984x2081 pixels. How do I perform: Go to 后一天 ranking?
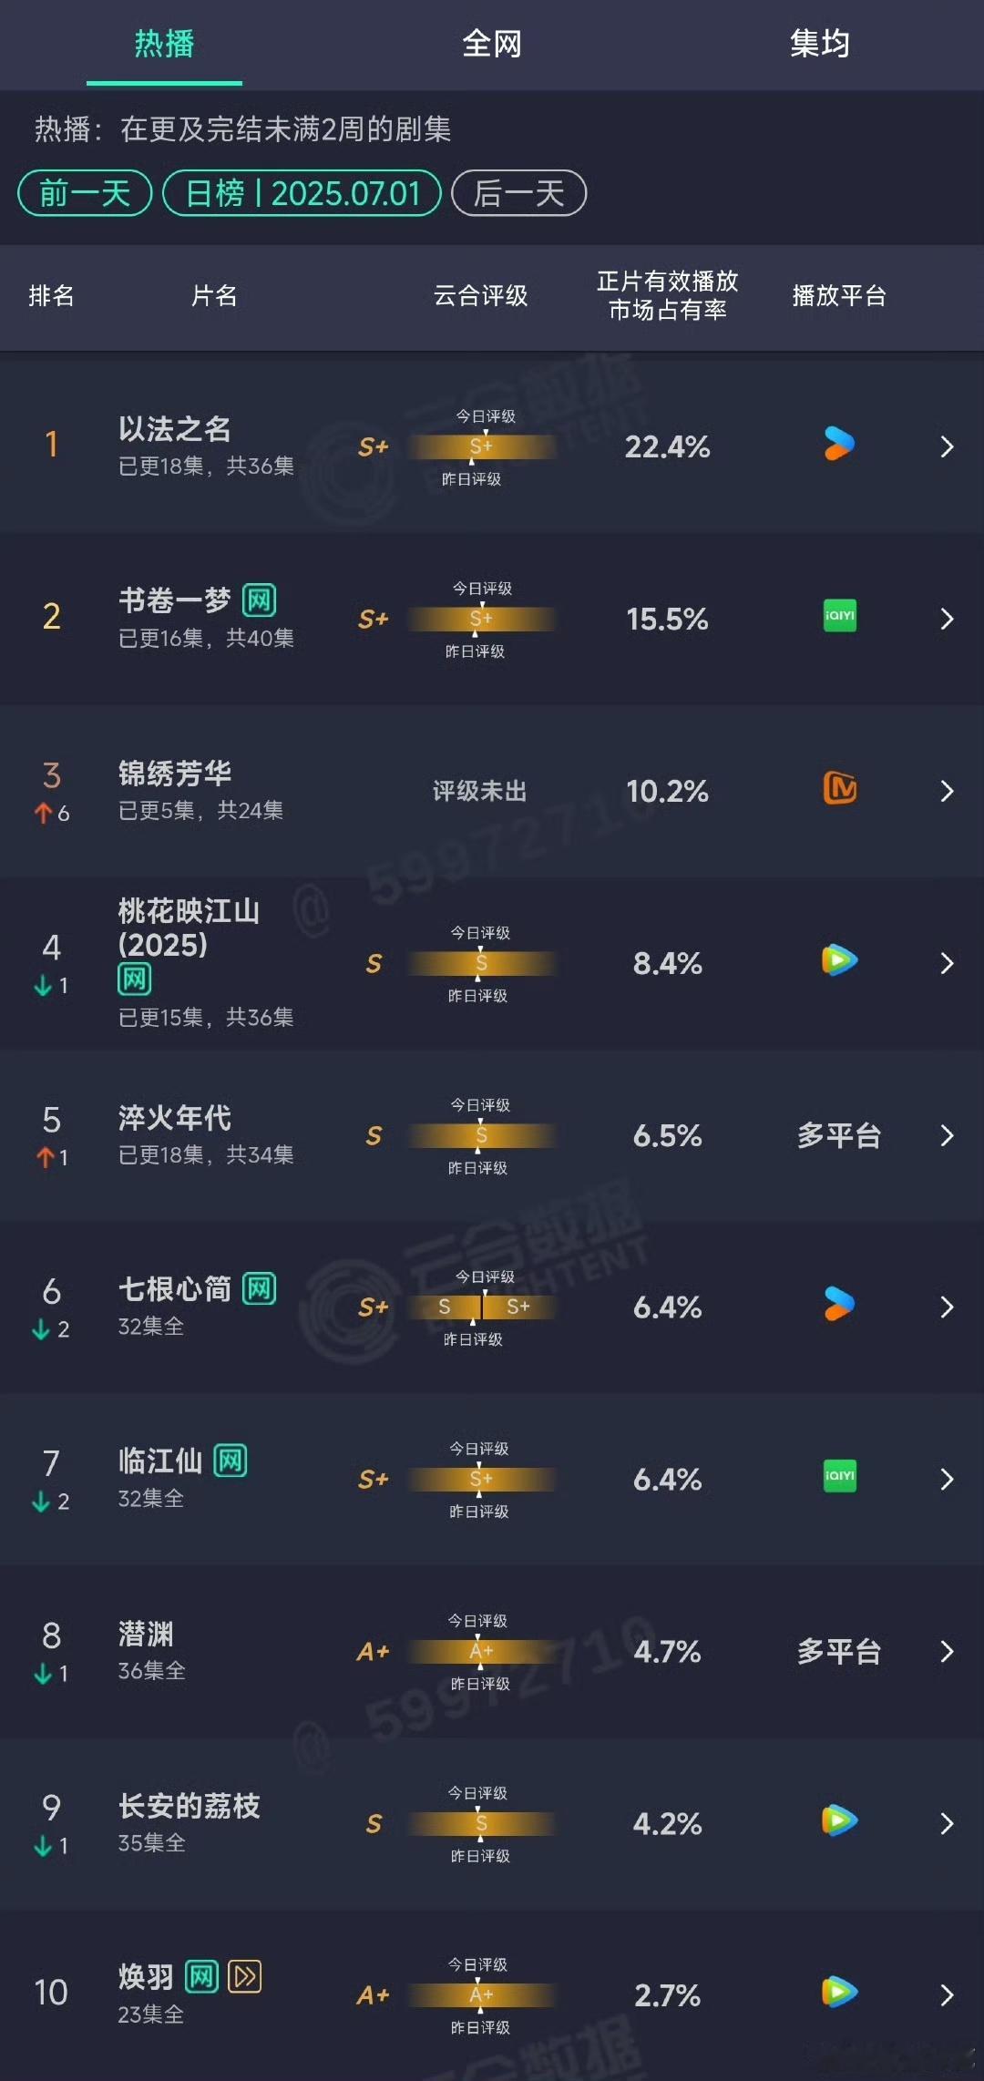point(518,193)
